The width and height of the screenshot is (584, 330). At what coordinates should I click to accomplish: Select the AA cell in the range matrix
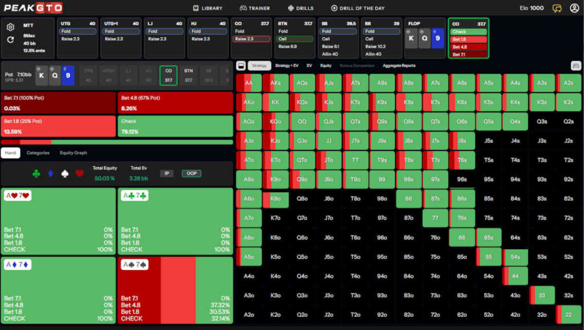(249, 83)
